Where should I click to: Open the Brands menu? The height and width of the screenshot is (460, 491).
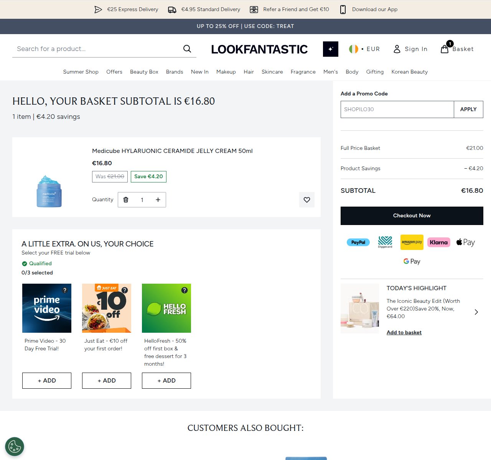[175, 72]
